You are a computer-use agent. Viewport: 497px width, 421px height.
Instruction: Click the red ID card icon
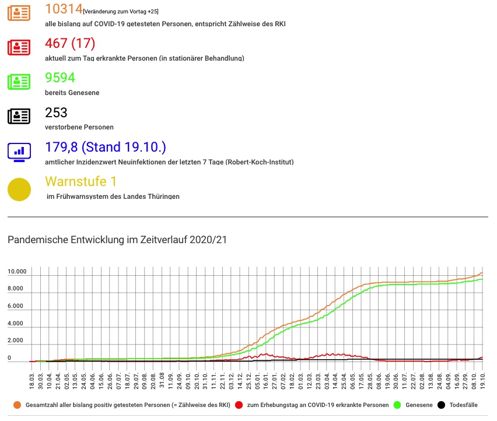(x=19, y=47)
